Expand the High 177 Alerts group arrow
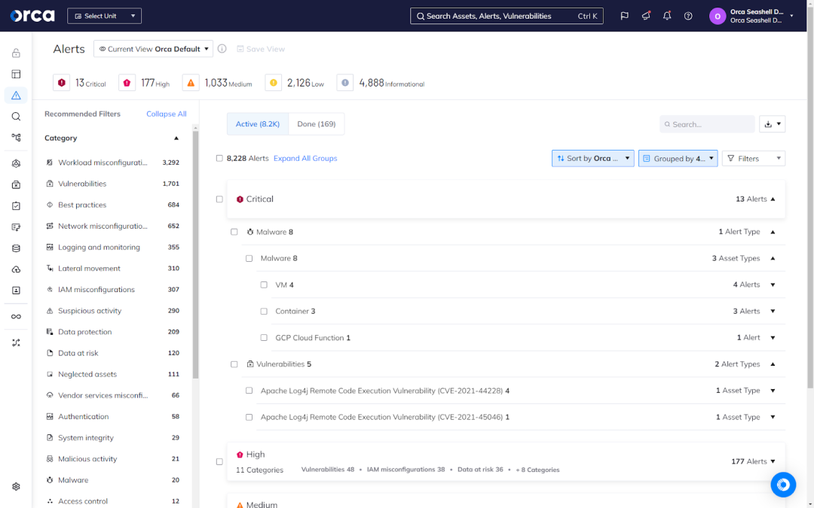Viewport: 814px width, 508px height. tap(773, 461)
